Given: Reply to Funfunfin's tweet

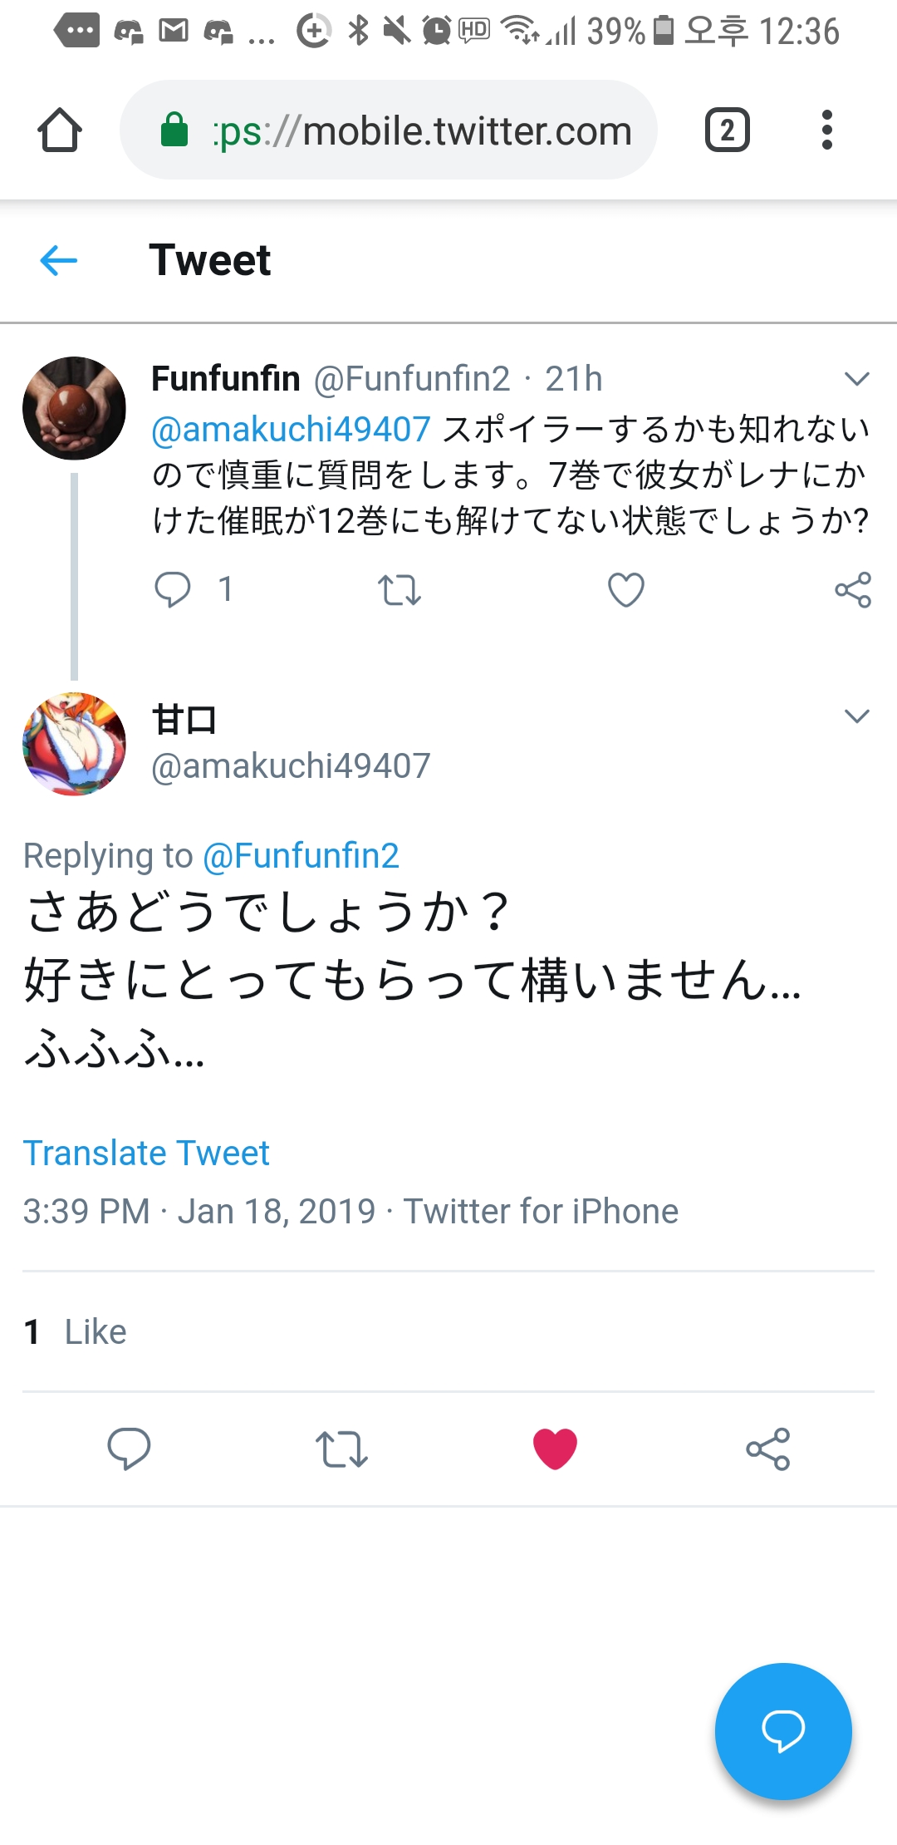Looking at the screenshot, I should coord(173,590).
